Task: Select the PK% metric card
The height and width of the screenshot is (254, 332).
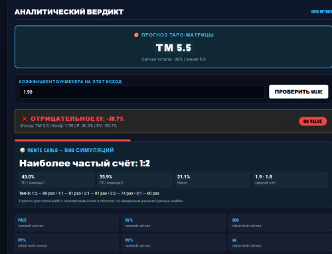Action: 173,243
